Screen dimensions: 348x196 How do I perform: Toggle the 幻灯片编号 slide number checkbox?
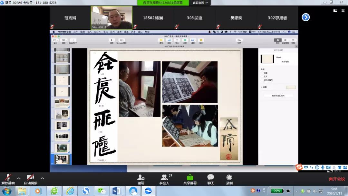point(262,80)
